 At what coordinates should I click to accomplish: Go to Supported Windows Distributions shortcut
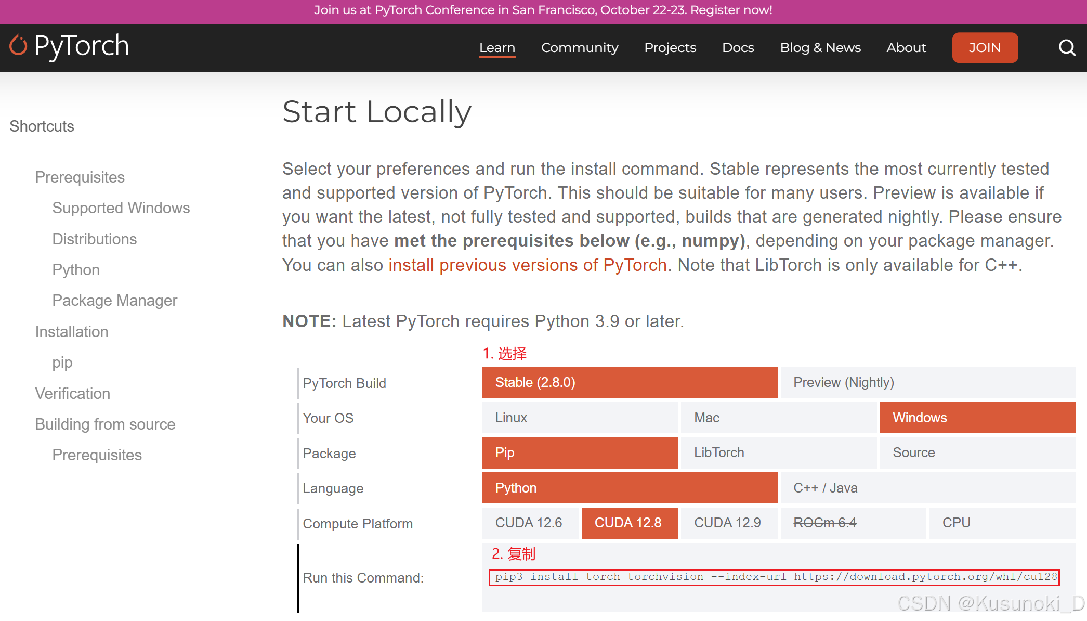click(x=121, y=223)
